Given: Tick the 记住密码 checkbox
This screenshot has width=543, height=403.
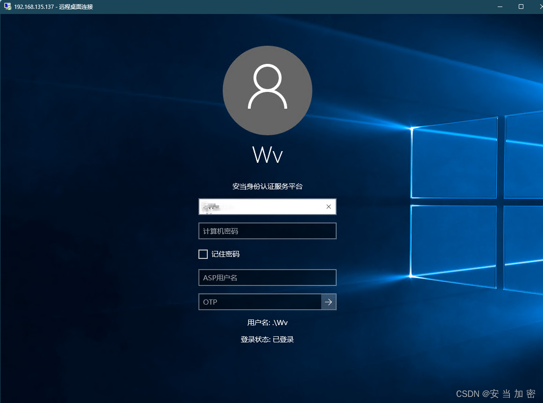Looking at the screenshot, I should coord(203,254).
